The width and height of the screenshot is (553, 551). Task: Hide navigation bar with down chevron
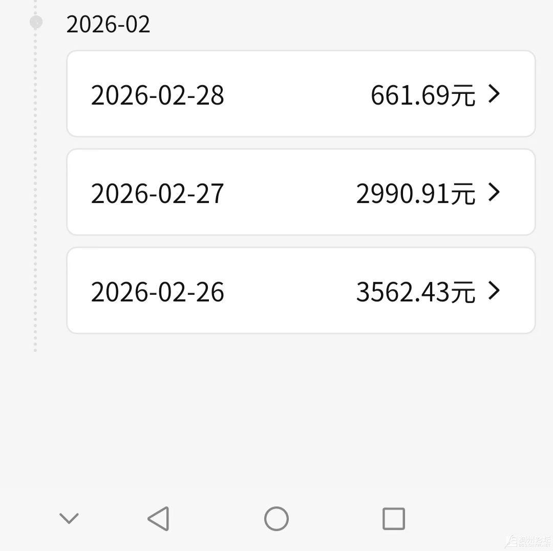point(69,519)
